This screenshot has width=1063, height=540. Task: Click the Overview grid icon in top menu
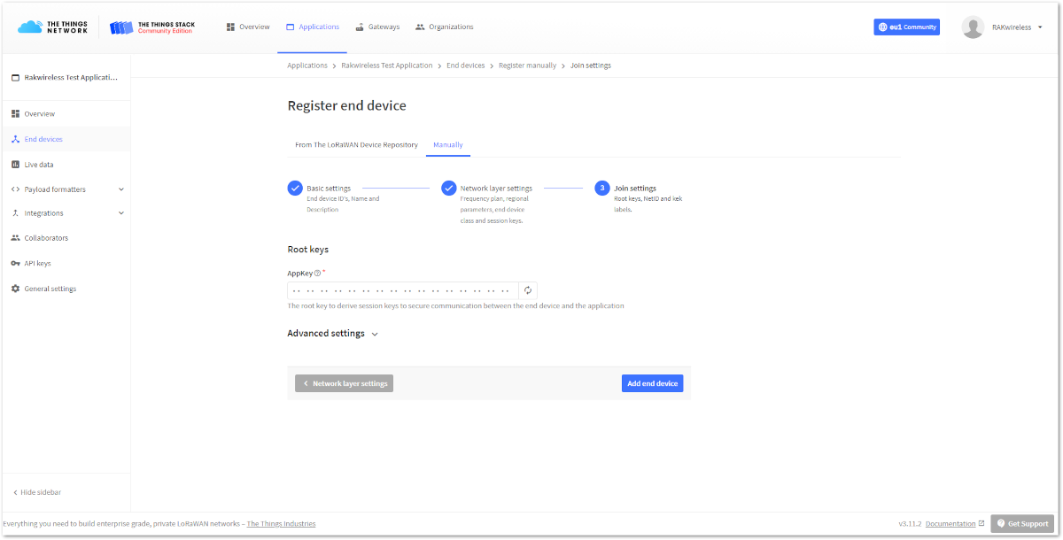pos(231,27)
